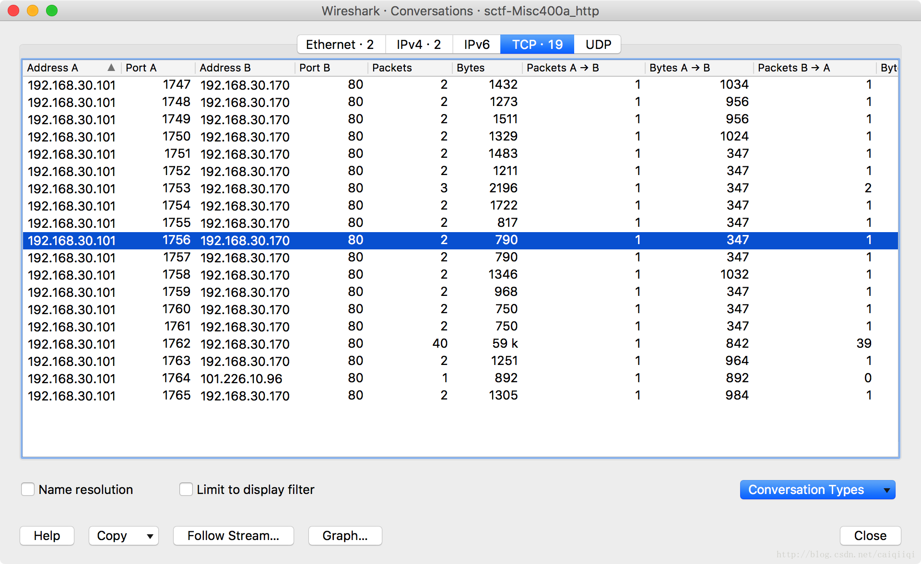Viewport: 921px width, 564px height.
Task: Click the green macOS zoom button
Action: pyautogui.click(x=52, y=11)
